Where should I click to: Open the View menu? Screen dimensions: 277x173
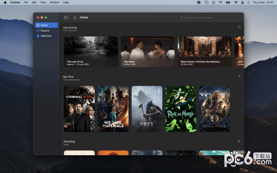(43, 2)
